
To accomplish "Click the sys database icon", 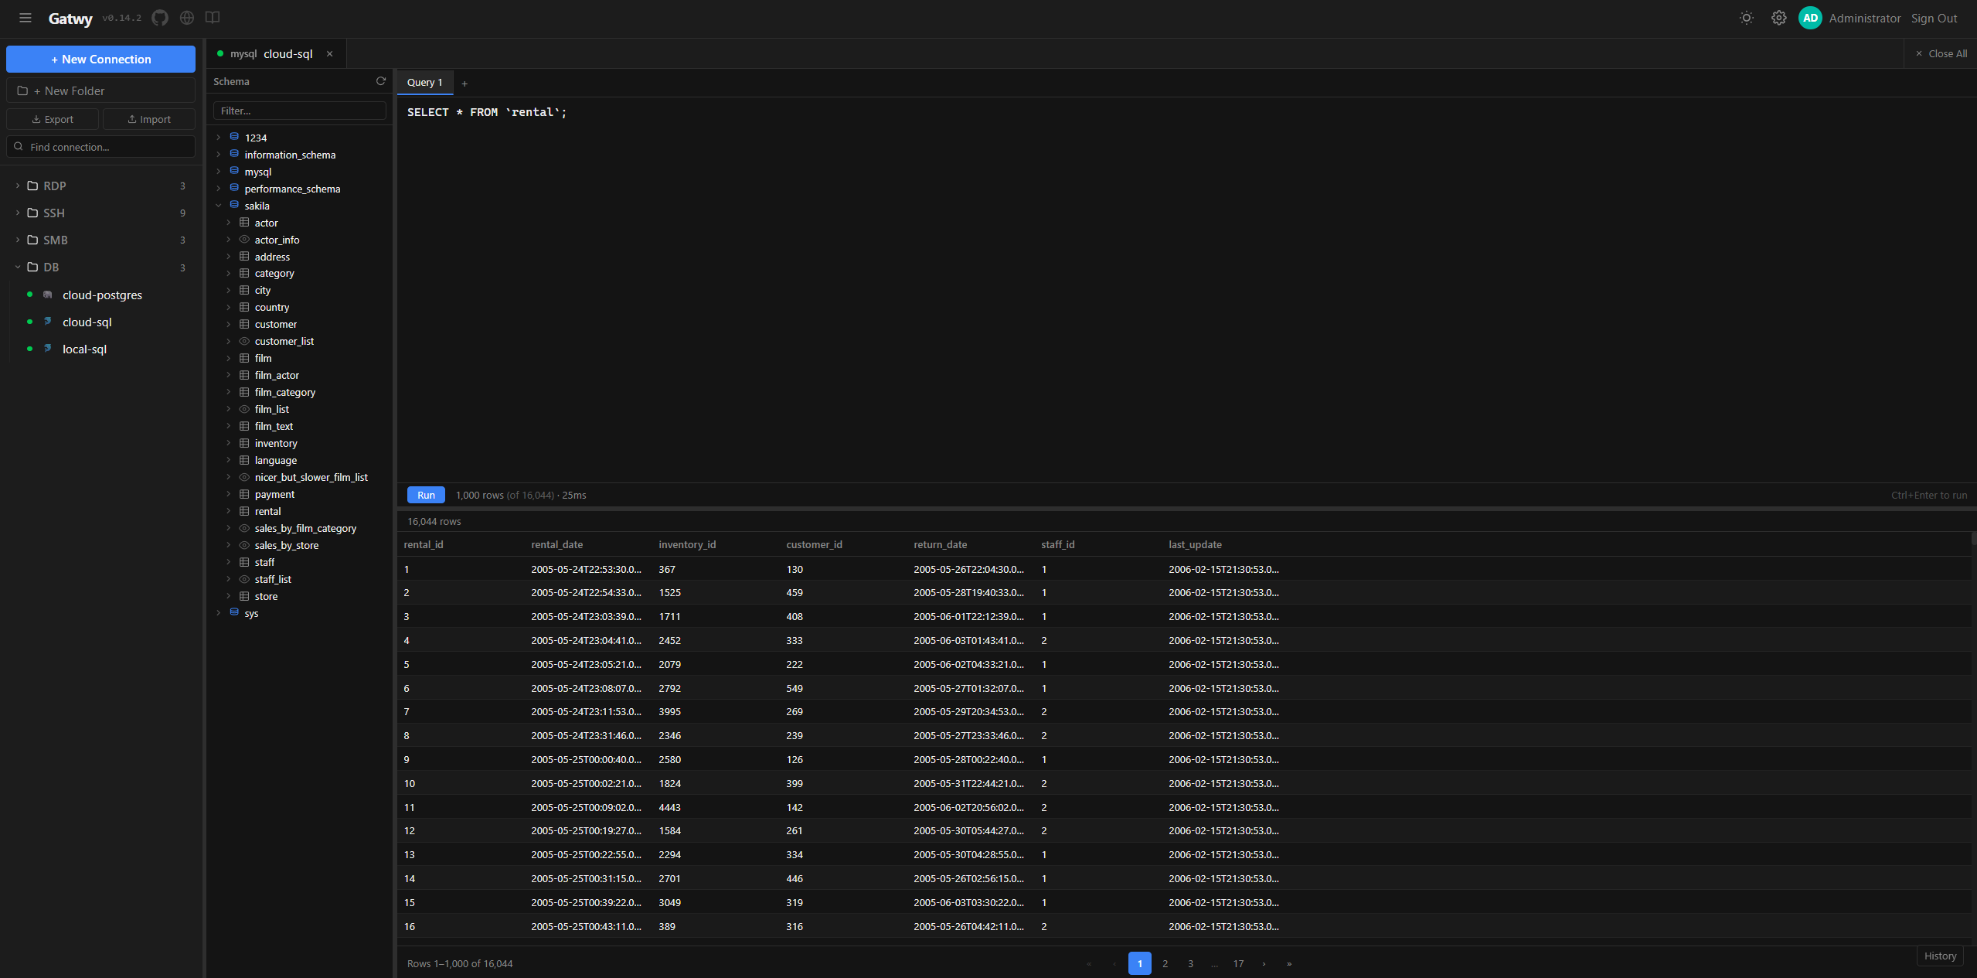I will 234,612.
